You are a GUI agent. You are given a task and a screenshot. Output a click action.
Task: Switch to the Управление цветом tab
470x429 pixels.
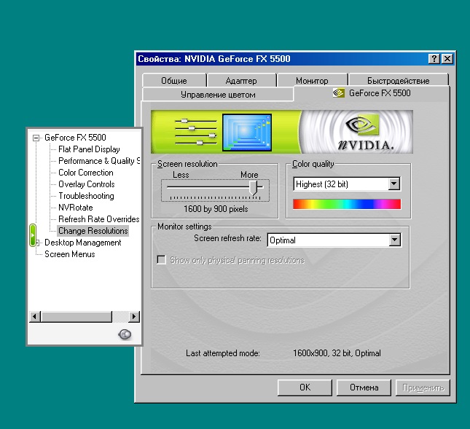tap(218, 95)
